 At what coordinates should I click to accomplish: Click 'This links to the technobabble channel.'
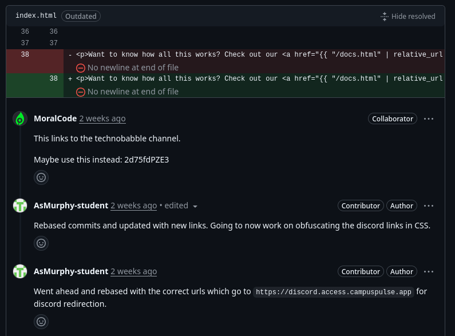point(107,139)
